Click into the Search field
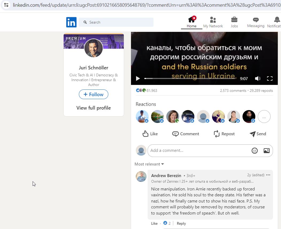The width and height of the screenshot is (281, 229). click(x=116, y=22)
